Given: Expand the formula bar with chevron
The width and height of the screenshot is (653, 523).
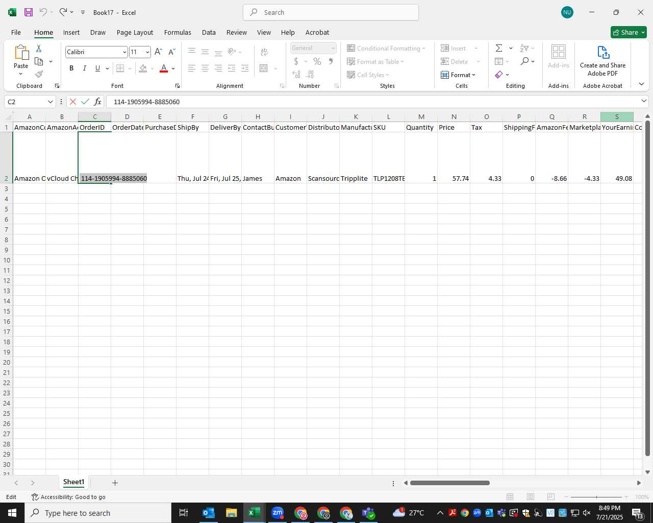Looking at the screenshot, I should click(644, 101).
